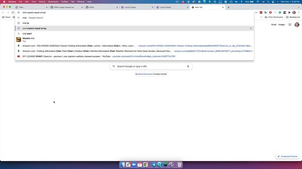Viewport: 302px width, 169px height.
Task: Click the 'Search Google or type a URL' box
Action: click(x=151, y=66)
